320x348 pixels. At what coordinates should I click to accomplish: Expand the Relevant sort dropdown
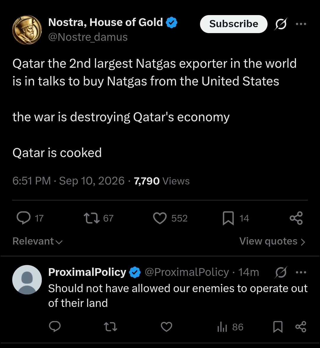(x=38, y=241)
